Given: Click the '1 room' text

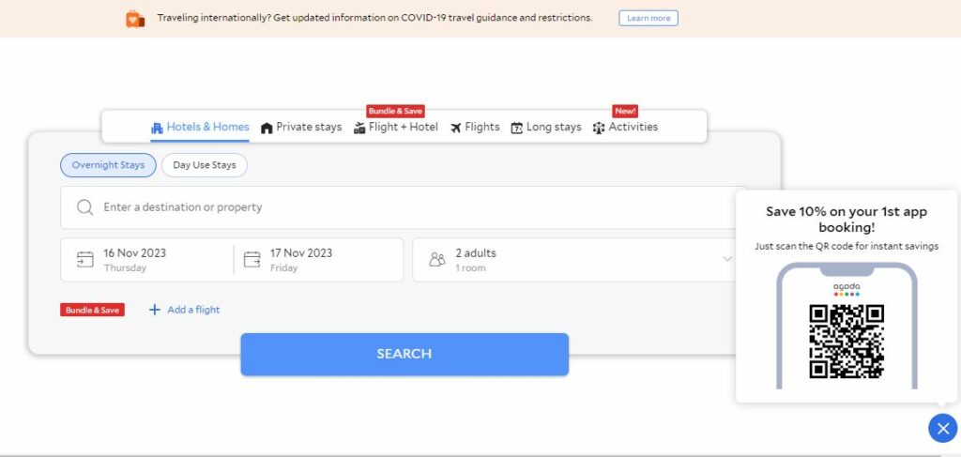Looking at the screenshot, I should tap(471, 268).
